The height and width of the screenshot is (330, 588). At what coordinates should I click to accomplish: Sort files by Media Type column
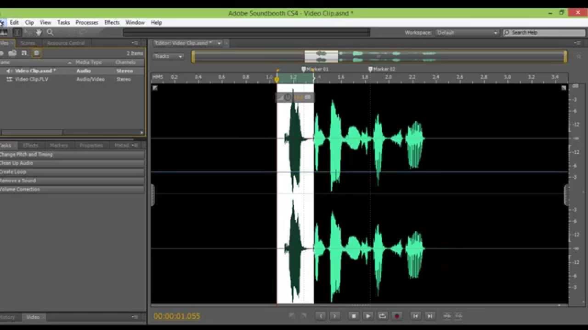89,62
